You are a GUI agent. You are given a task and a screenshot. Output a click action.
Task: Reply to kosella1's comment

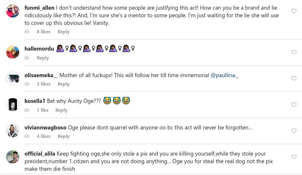coord(61,110)
